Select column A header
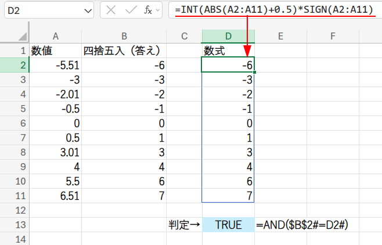382x245 pixels. (x=55, y=36)
